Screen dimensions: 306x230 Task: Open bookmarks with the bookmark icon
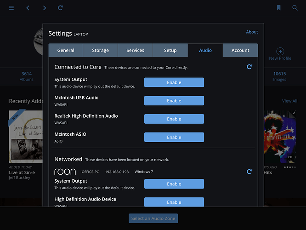pyautogui.click(x=279, y=8)
